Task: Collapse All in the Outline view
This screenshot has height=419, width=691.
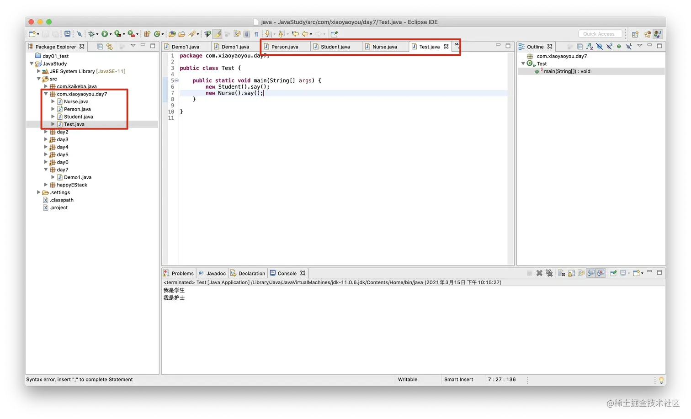Action: [580, 47]
